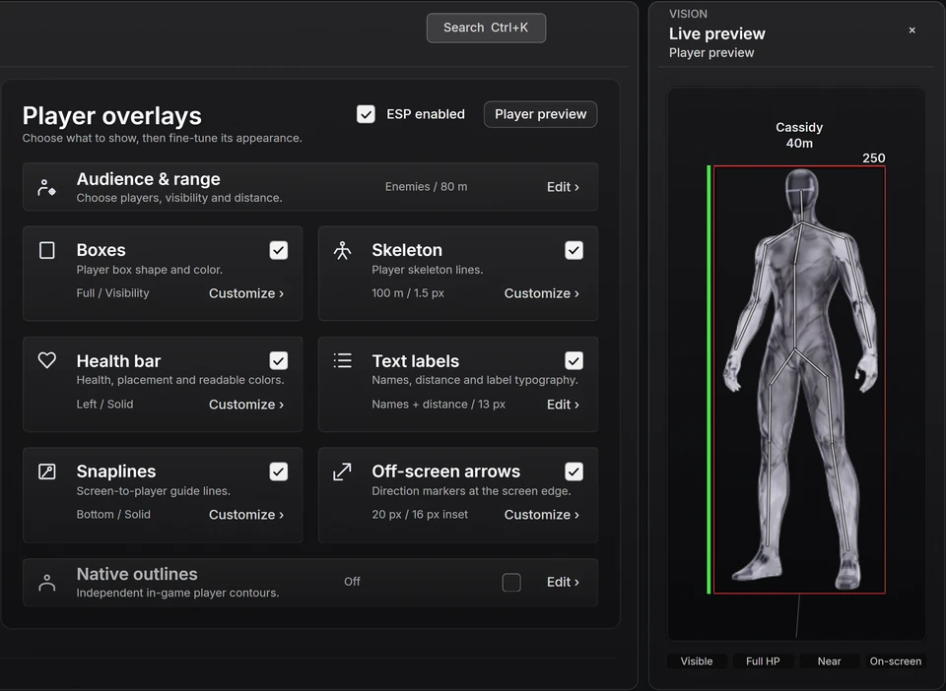Open Customize for Off-screen arrows
Image resolution: width=946 pixels, height=691 pixels.
click(x=542, y=515)
